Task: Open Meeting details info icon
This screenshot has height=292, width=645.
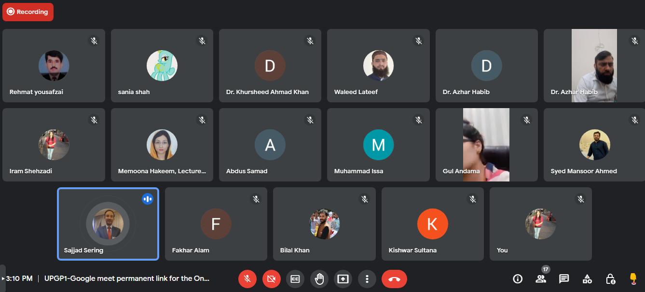Action: 518,279
